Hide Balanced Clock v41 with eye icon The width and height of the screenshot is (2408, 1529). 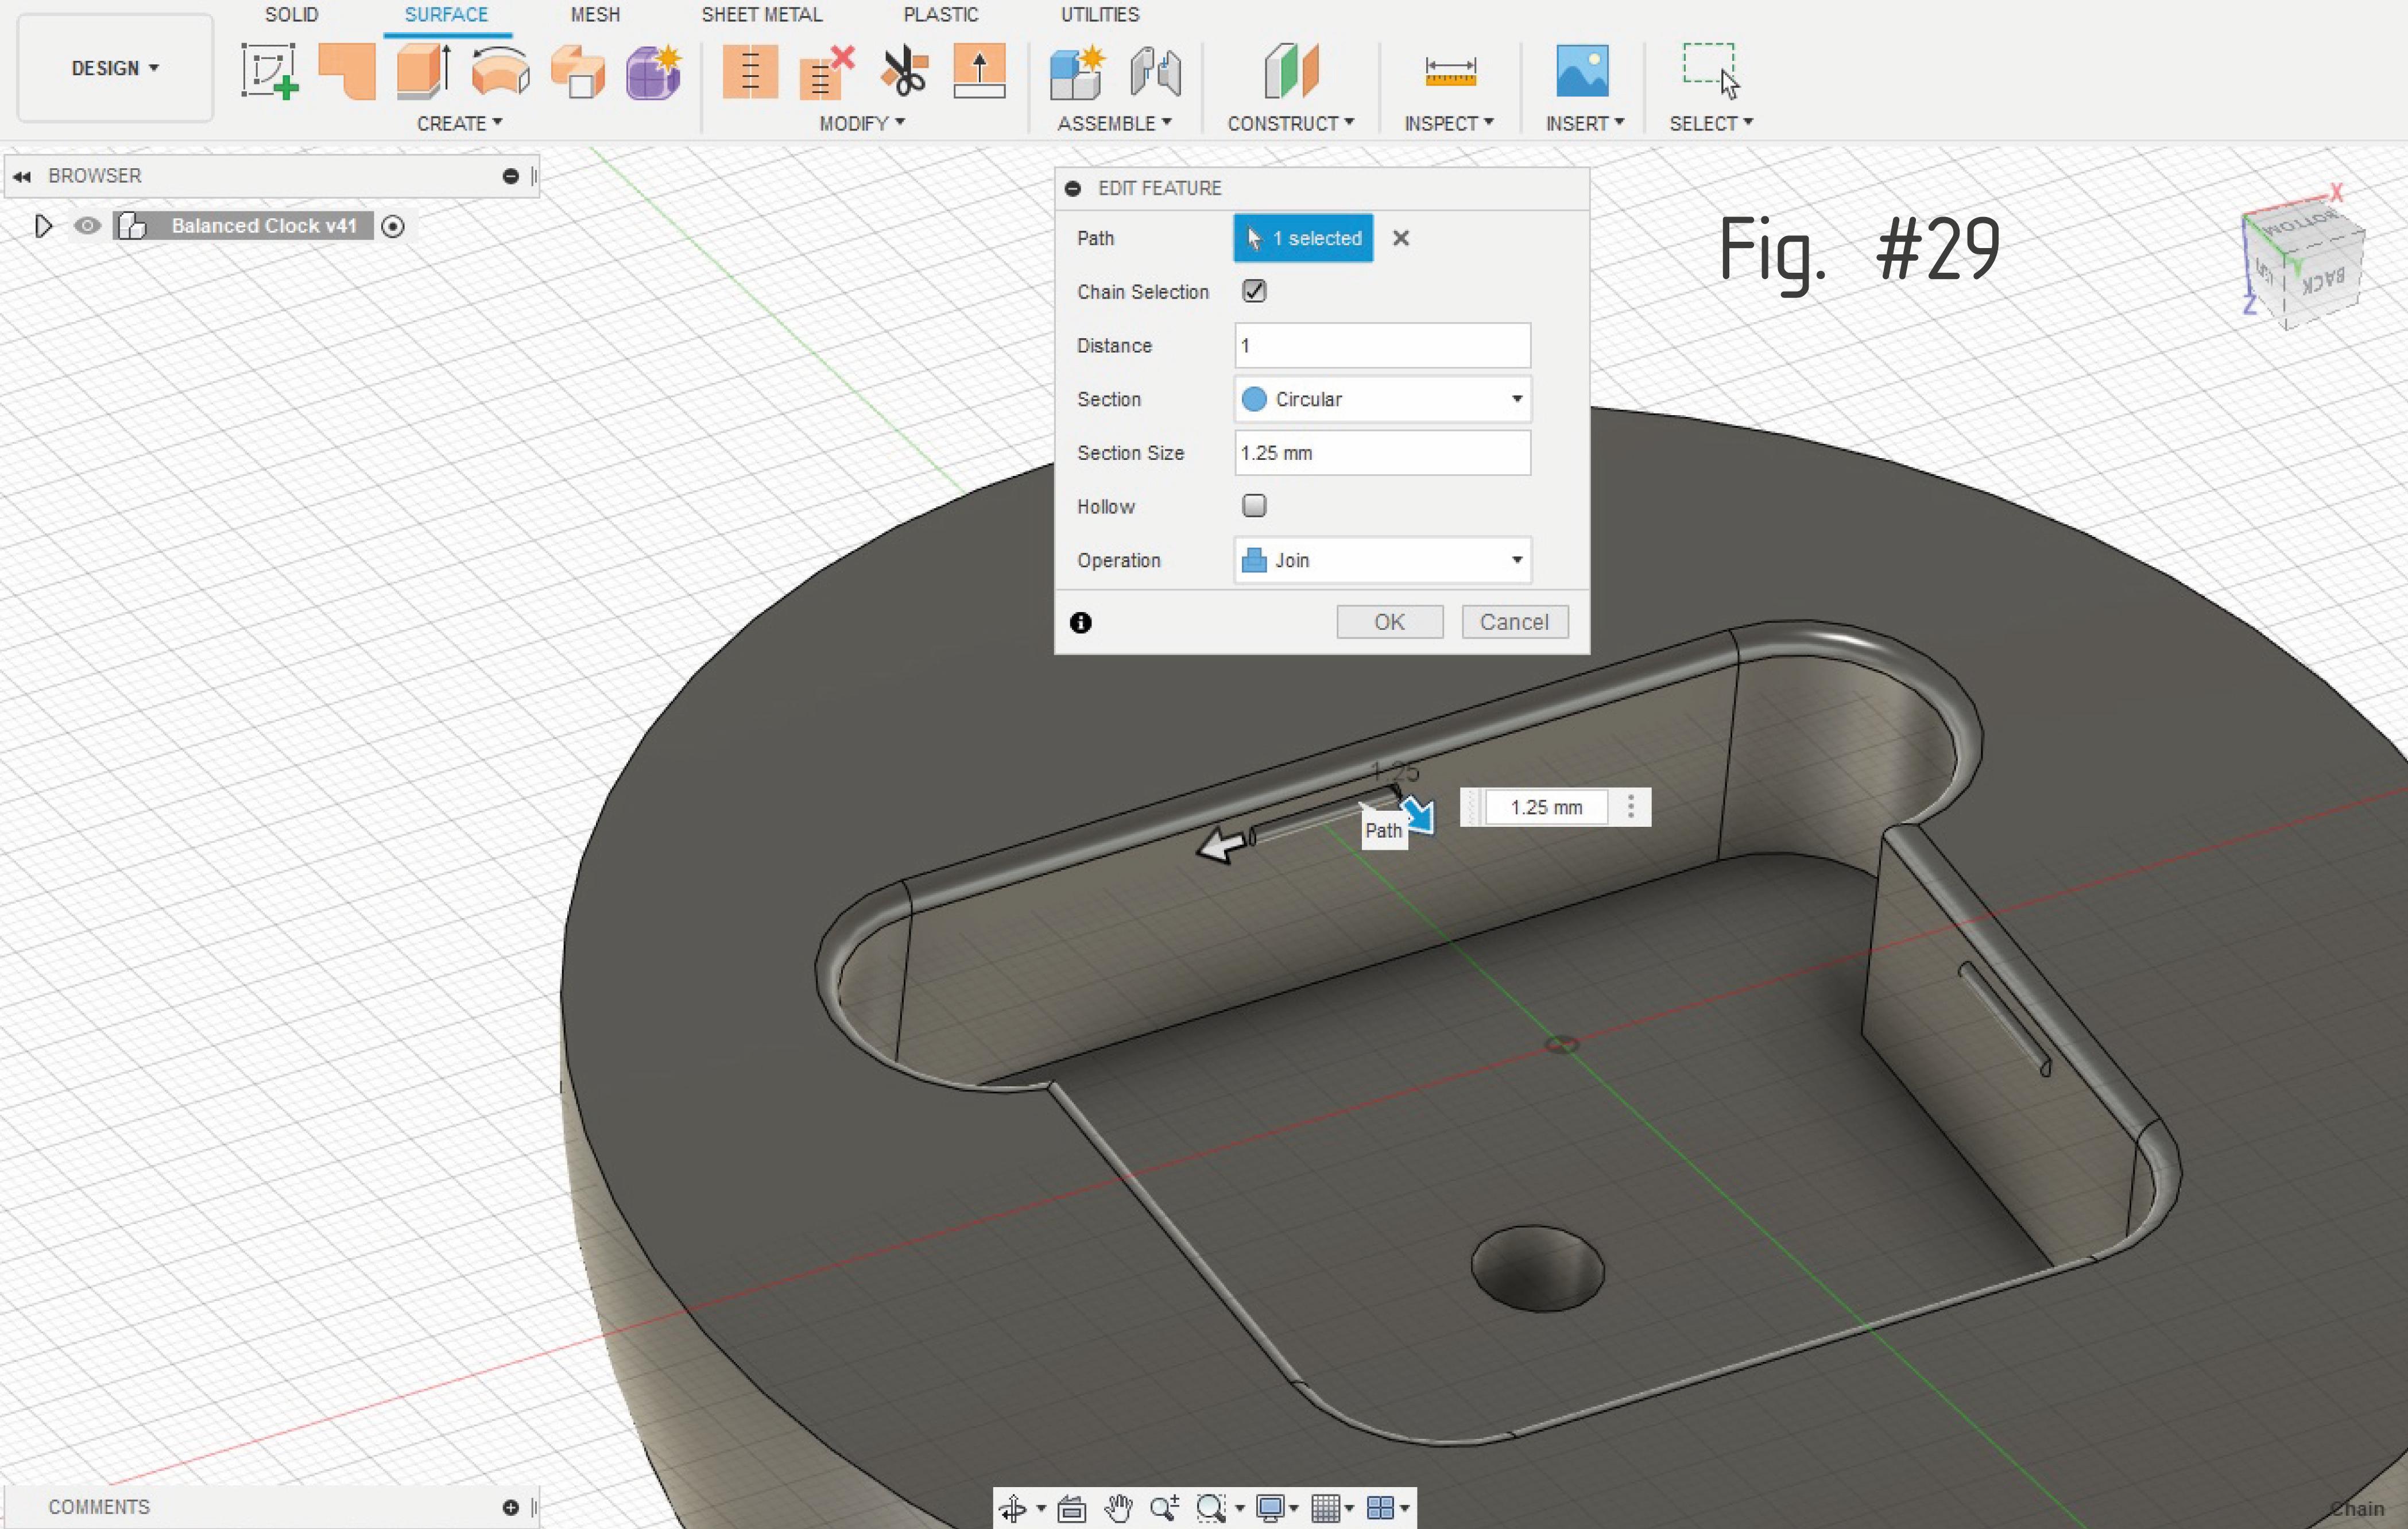point(87,226)
